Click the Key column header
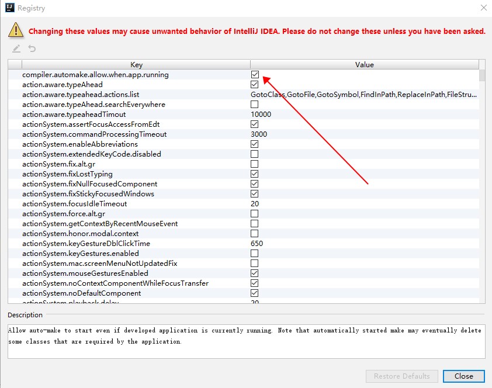 pos(136,65)
